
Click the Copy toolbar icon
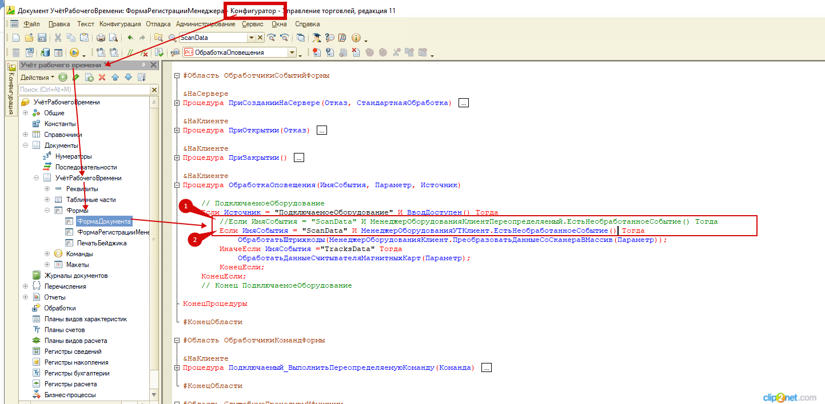point(71,38)
